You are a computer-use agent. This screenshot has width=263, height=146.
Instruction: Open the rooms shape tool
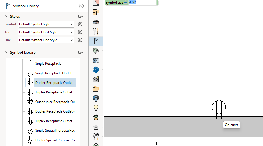(x=96, y=12)
